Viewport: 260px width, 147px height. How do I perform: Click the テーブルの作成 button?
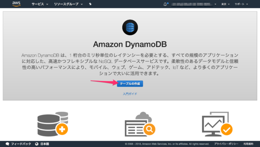(x=130, y=84)
